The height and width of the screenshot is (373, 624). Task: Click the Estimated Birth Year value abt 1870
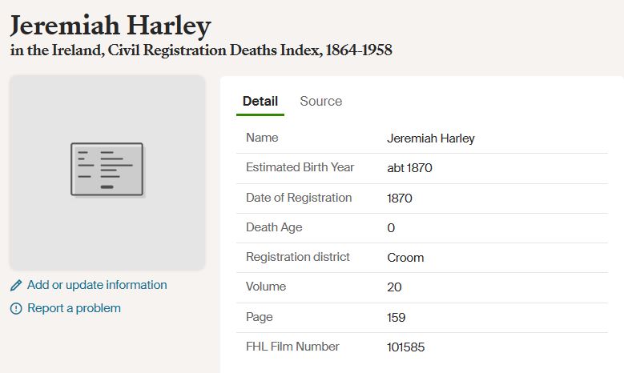[409, 168]
